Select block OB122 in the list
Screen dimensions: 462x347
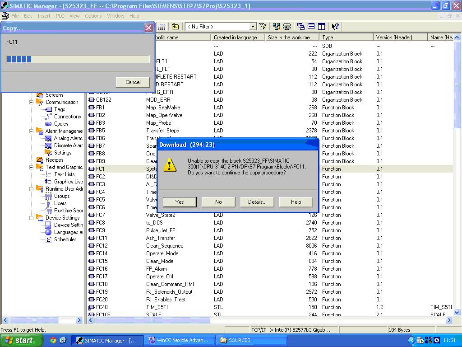[x=103, y=100]
